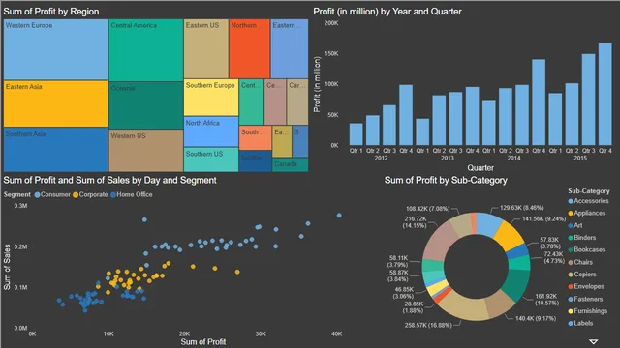Click the 2014 year axis label
This screenshot has width=620, height=348.
(x=513, y=158)
